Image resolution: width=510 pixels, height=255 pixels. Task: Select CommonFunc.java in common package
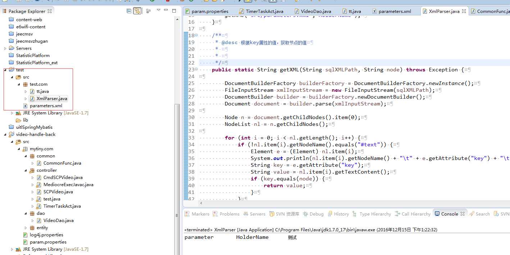62,163
